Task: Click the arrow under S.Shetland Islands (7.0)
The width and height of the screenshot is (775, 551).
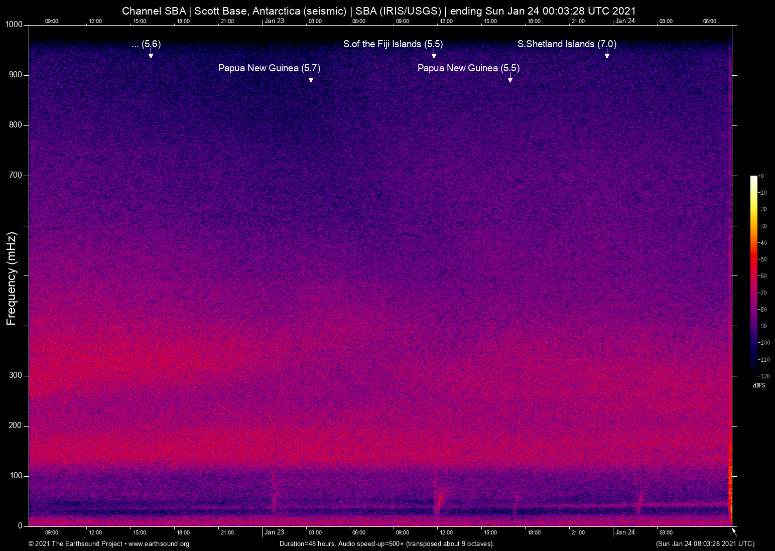Action: click(x=607, y=53)
